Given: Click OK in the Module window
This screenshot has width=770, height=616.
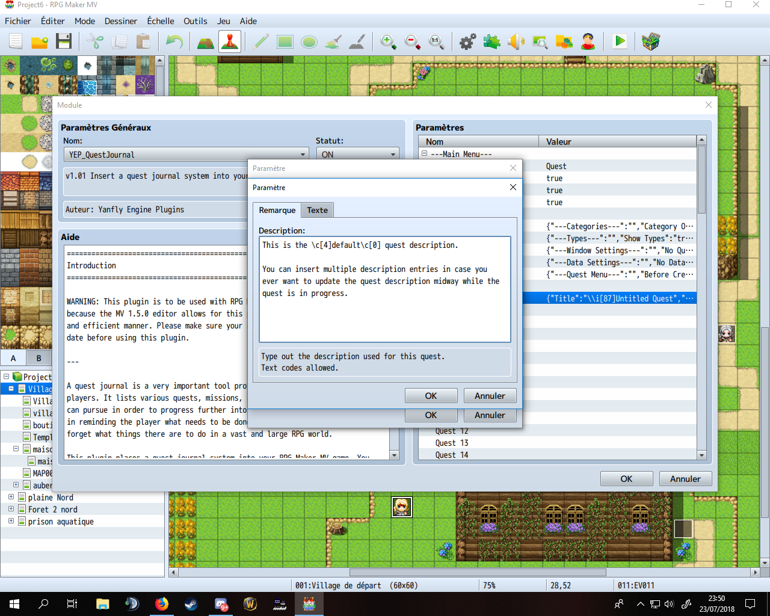Looking at the screenshot, I should [626, 479].
